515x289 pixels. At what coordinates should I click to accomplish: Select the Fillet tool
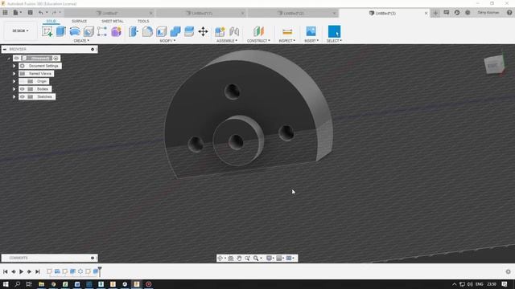pos(147,31)
